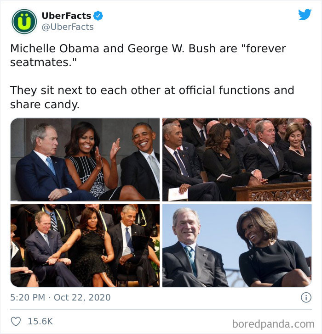Image resolution: width=322 pixels, height=334 pixels.
Task: Open the photo with the black lace dress
Action: (x=85, y=245)
